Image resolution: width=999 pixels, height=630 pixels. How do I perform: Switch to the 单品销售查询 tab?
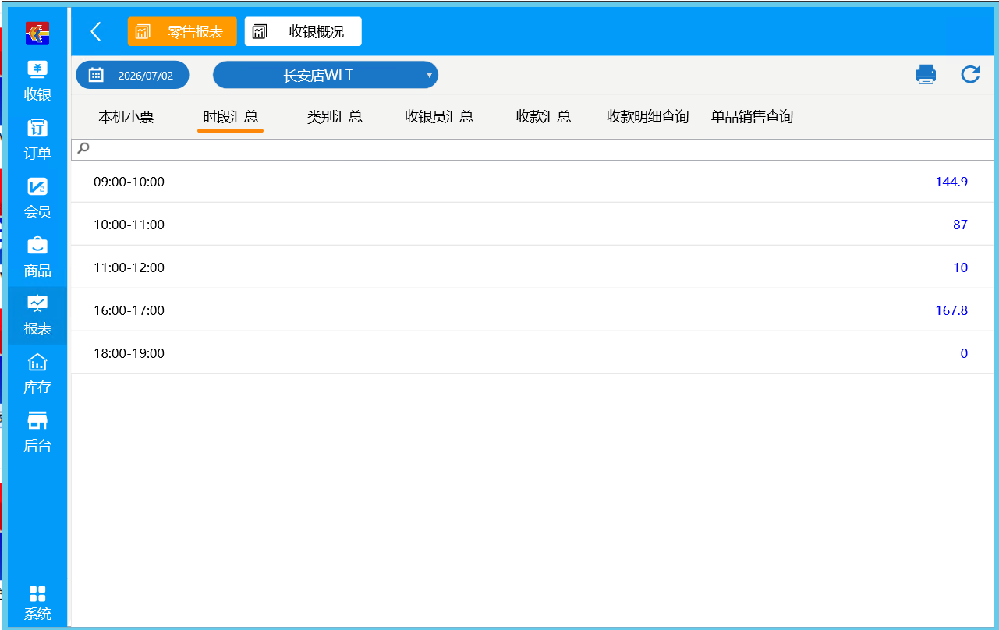pos(752,117)
